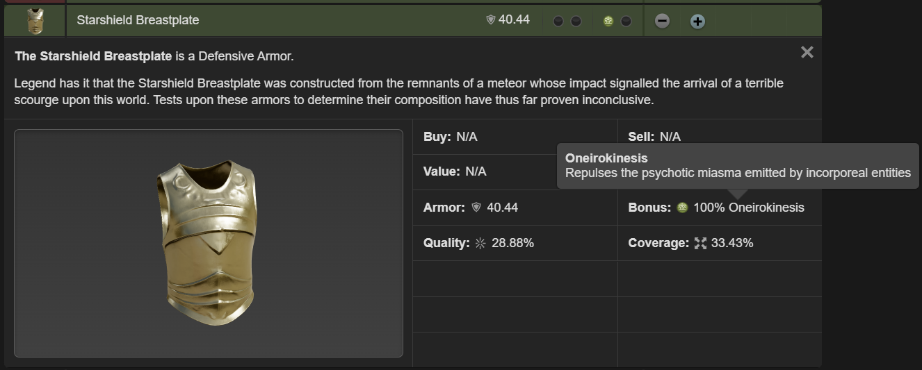922x370 pixels.
Task: Click the plus button on Starshield Breastplate row
Action: click(x=697, y=21)
